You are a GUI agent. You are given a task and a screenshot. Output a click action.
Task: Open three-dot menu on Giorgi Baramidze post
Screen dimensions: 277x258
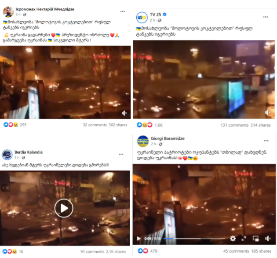(266, 141)
